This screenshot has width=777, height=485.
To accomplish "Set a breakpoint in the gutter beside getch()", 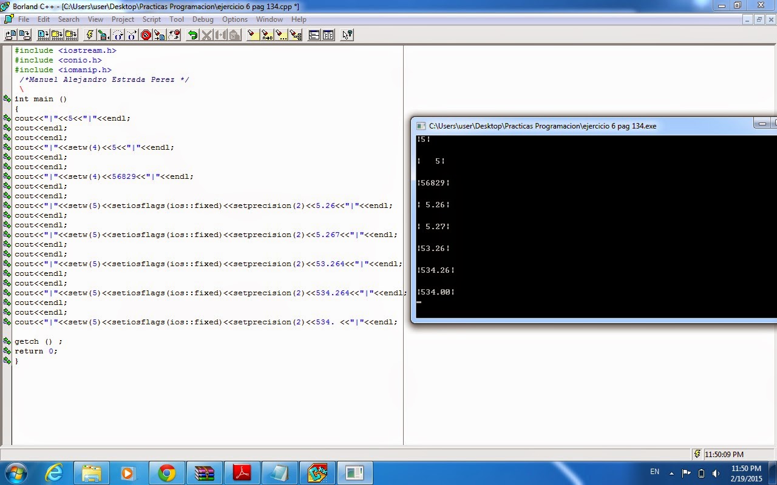I will (7, 341).
